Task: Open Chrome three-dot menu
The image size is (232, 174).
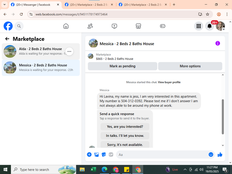Action: click(x=227, y=14)
